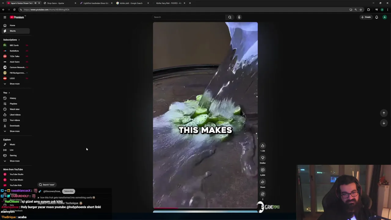This screenshot has height=220, width=391.
Task: Start voice search with microphone icon
Action: click(x=239, y=17)
